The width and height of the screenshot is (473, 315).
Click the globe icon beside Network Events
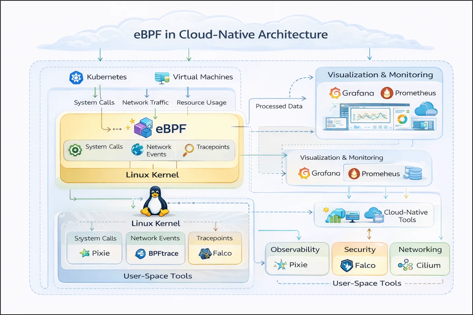point(138,149)
